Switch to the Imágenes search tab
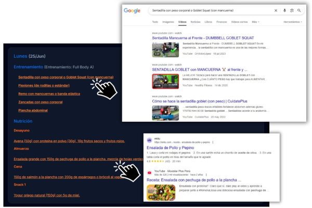This screenshot has height=208, width=312. click(x=168, y=22)
